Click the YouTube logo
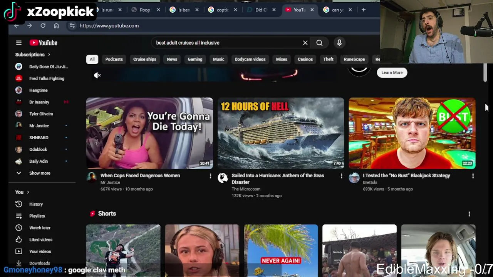 point(44,43)
